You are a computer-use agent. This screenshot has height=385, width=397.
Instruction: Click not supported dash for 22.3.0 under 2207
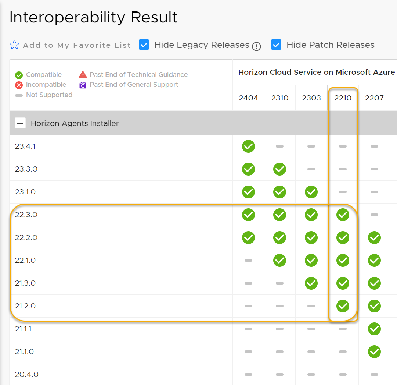coord(374,215)
